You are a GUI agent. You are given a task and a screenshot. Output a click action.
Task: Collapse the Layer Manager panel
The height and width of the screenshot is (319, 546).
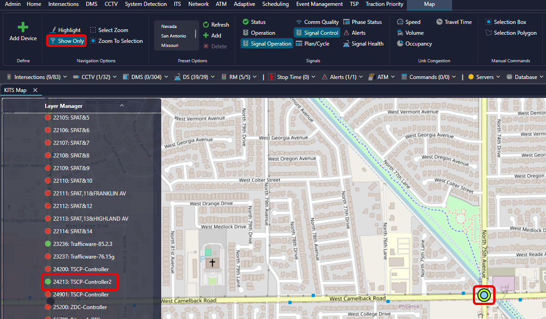122,106
